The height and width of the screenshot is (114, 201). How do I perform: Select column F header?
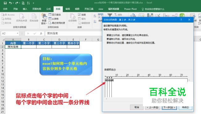click(86, 40)
